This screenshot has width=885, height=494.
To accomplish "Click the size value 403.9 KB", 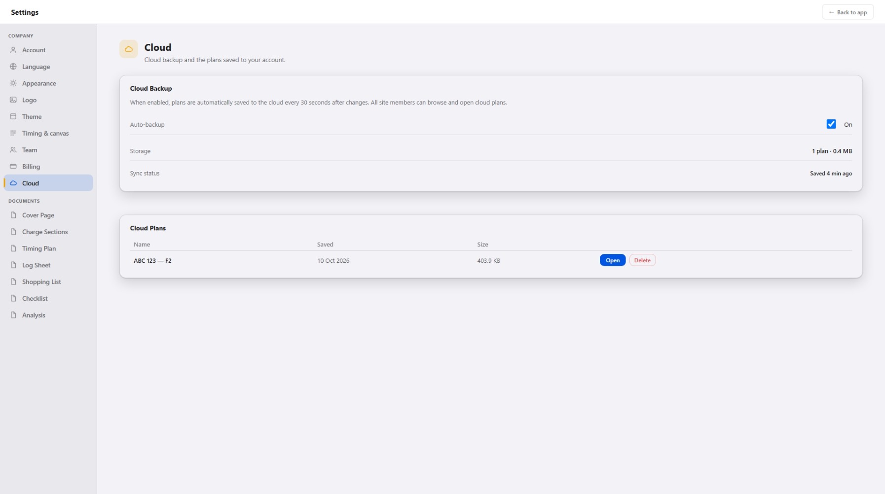I will (488, 261).
